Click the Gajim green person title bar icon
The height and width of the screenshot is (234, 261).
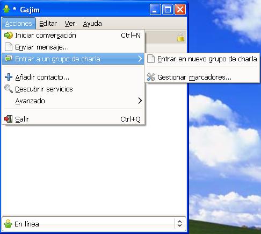[x=6, y=9]
